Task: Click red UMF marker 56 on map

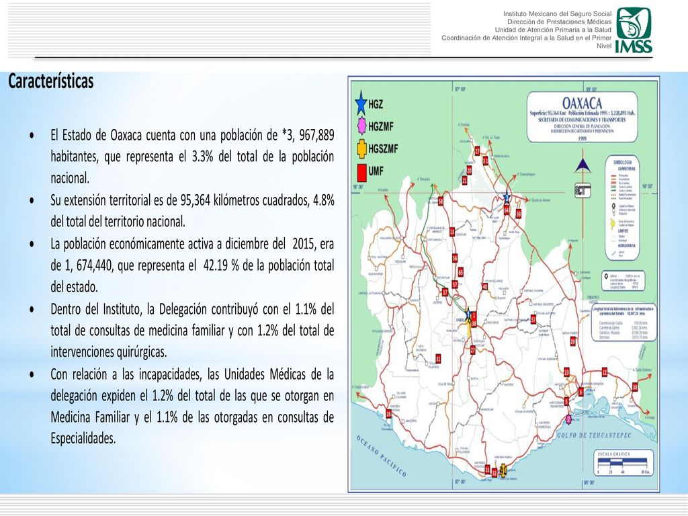Action: coord(455,258)
